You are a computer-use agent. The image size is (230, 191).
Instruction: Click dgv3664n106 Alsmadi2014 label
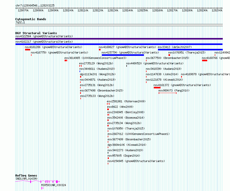(127, 145)
